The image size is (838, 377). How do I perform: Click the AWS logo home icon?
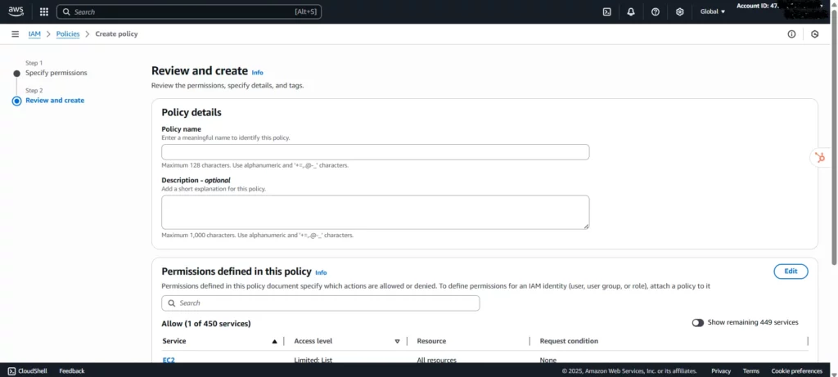[x=16, y=11]
